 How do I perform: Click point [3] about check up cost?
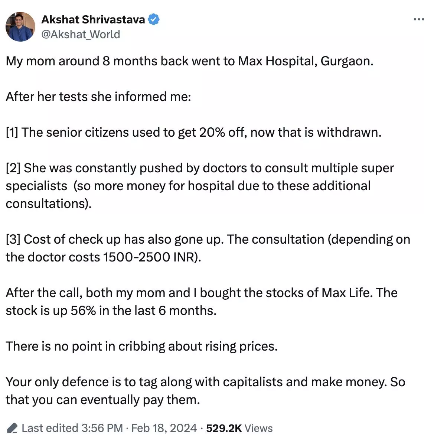(x=208, y=248)
